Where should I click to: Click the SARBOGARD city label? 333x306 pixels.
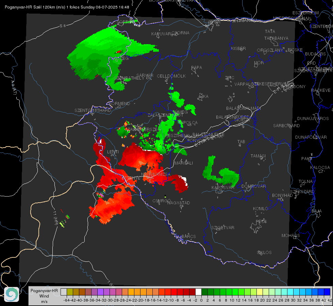point(286,125)
